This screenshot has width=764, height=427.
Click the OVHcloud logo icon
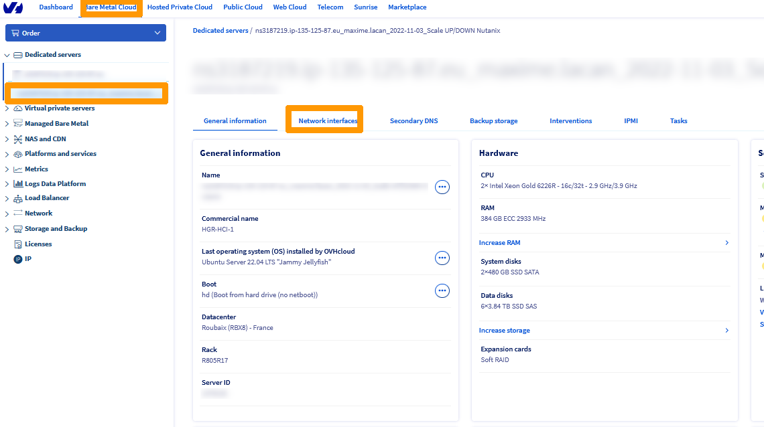point(13,7)
